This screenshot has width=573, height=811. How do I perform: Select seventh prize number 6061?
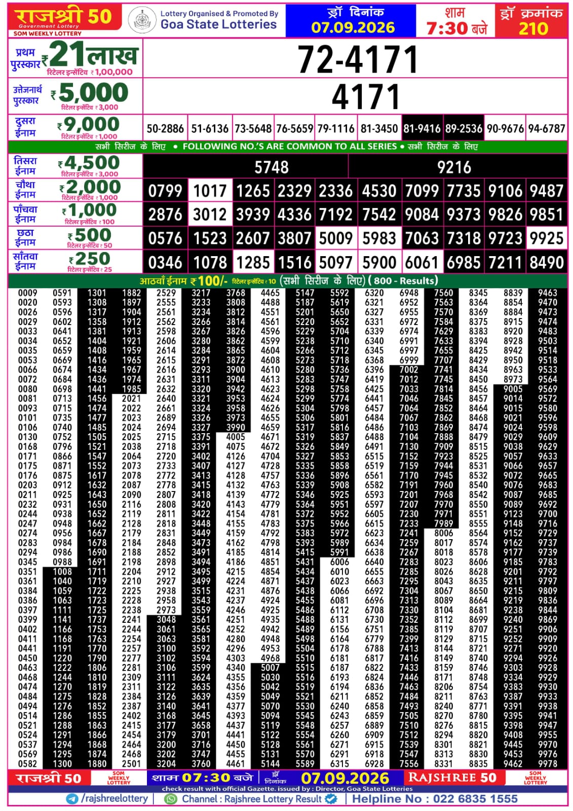pyautogui.click(x=422, y=262)
